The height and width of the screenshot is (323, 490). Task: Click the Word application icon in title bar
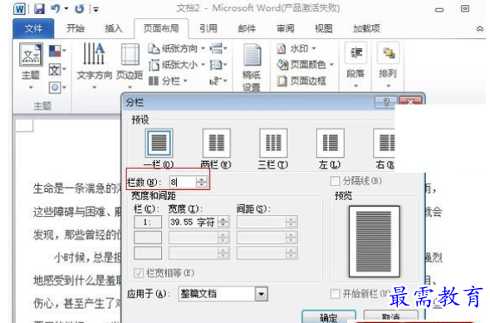[x=19, y=9]
